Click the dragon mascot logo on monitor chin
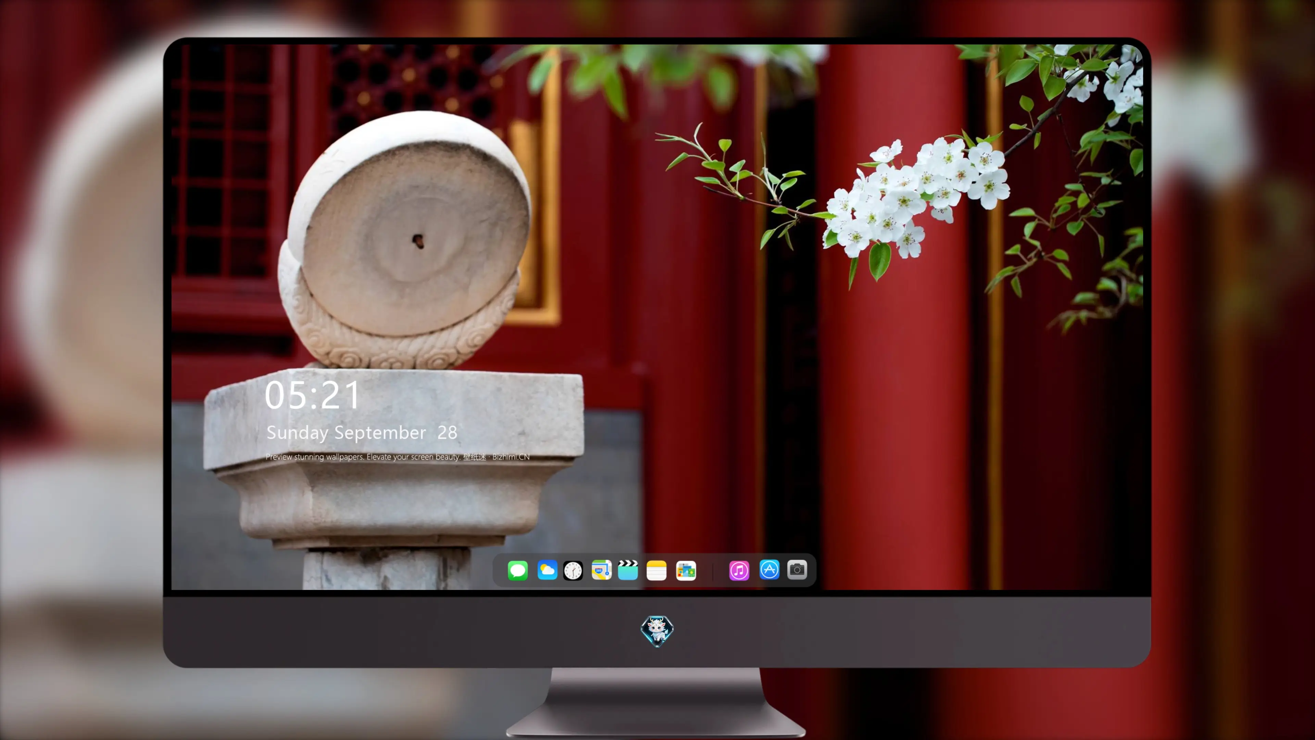This screenshot has width=1315, height=740. point(657,631)
